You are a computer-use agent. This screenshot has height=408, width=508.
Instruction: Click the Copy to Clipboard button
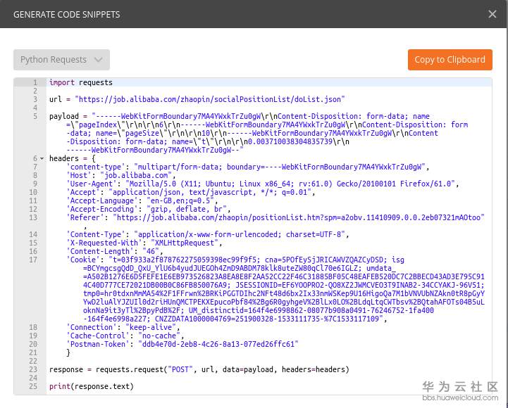450,60
